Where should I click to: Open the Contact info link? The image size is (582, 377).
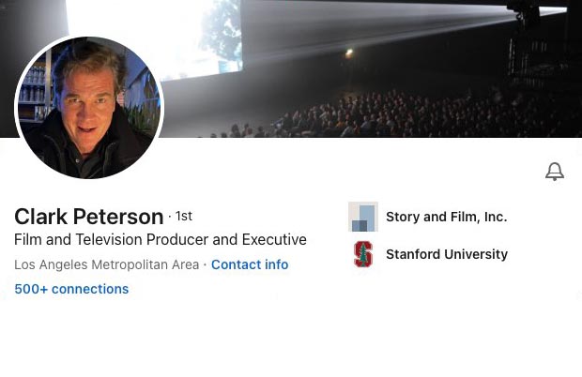click(250, 264)
